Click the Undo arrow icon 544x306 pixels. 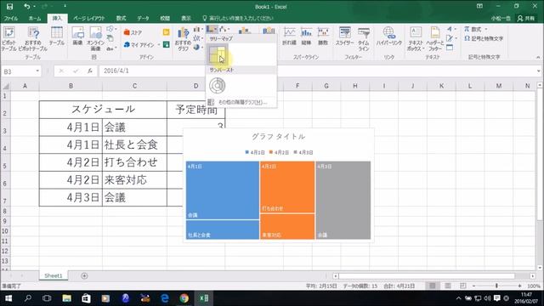pyautogui.click(x=26, y=6)
